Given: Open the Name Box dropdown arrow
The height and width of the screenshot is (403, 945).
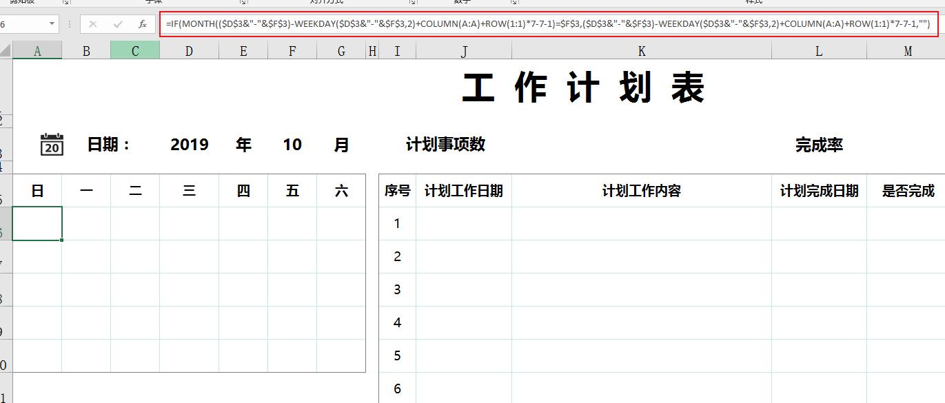Looking at the screenshot, I should (52, 23).
